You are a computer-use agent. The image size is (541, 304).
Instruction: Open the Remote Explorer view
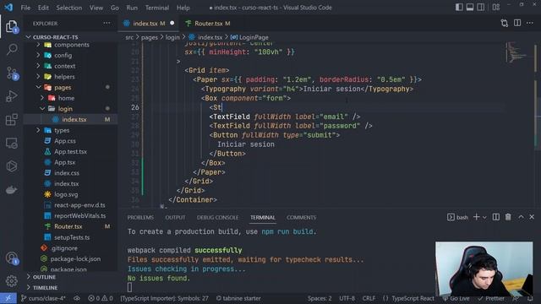(x=12, y=143)
